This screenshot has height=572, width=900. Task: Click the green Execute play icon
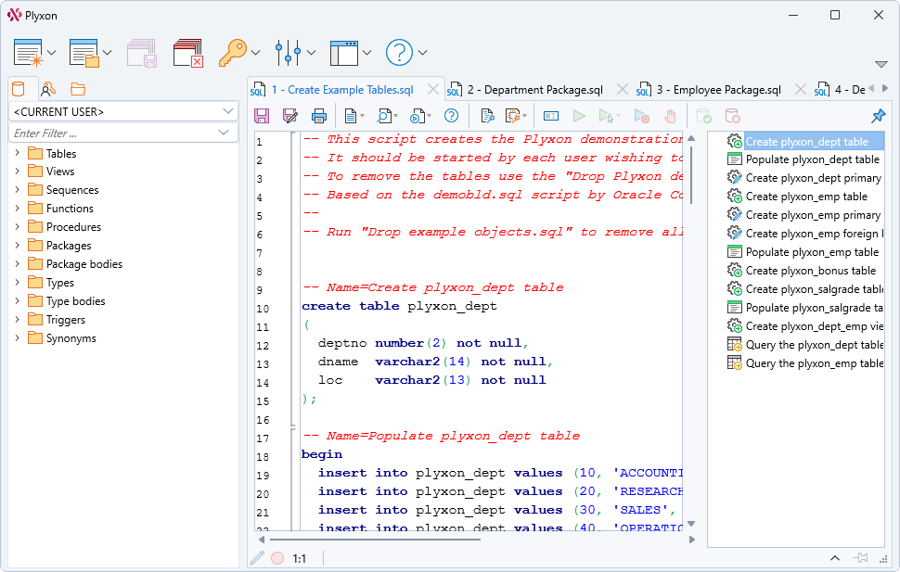579,117
